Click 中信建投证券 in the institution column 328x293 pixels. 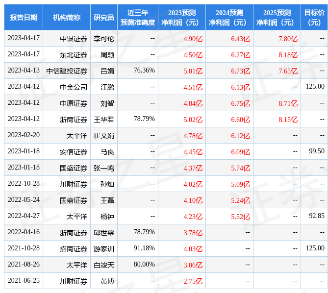[x=67, y=71]
